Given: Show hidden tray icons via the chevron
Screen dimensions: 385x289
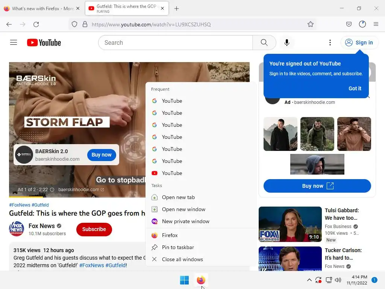Looking at the screenshot, I should tap(309, 280).
